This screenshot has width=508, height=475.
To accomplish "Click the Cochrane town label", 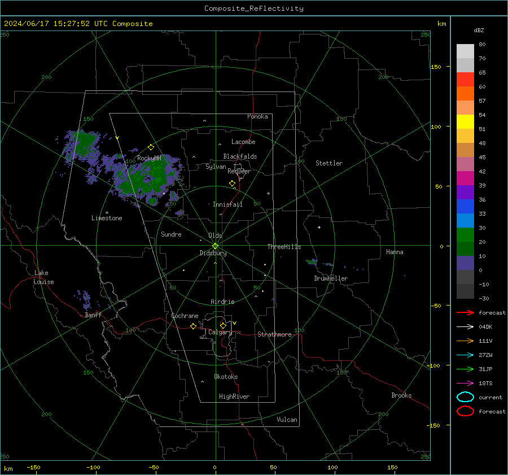I will tap(185, 316).
